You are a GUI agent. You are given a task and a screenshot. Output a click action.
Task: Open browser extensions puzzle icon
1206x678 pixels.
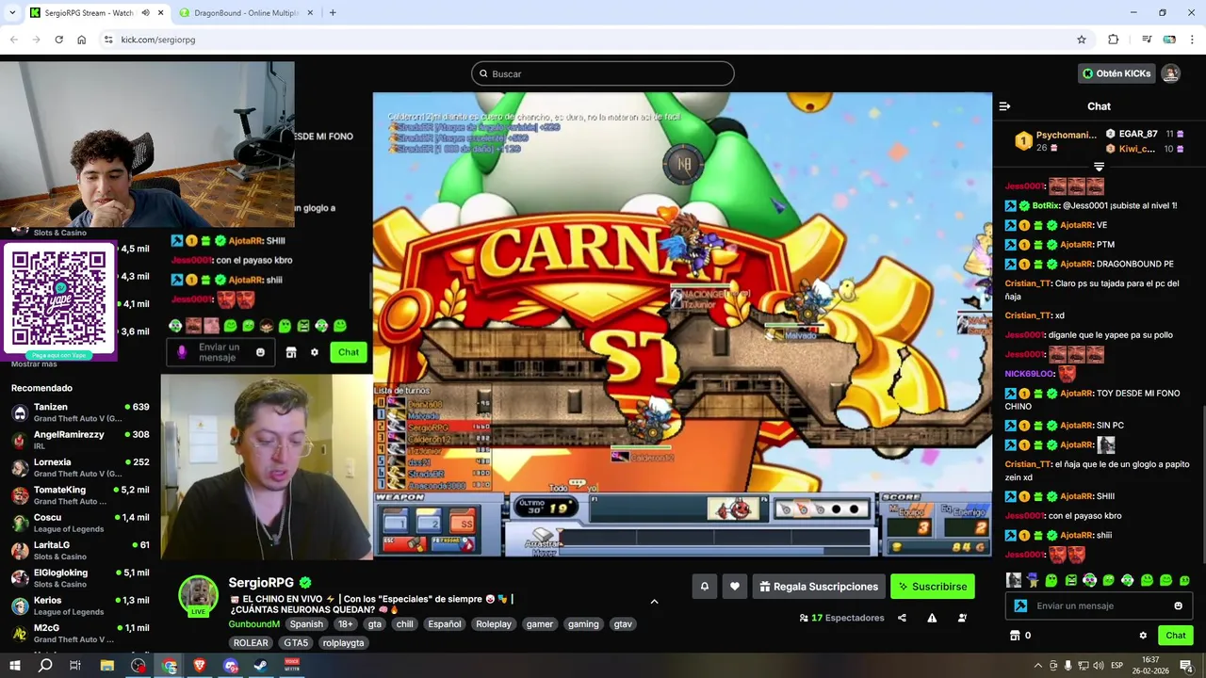1113,40
